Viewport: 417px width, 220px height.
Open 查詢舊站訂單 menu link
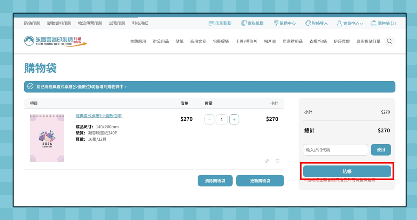[x=368, y=41]
